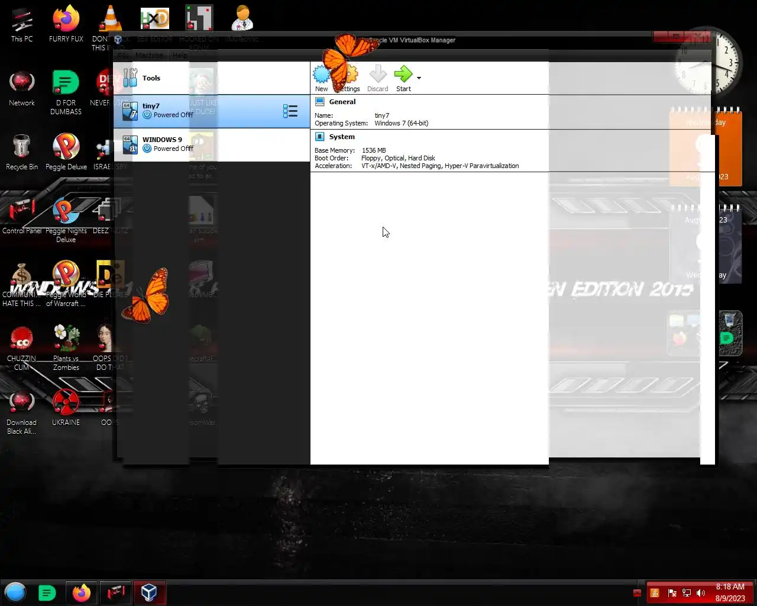Click the volume speaker tray icon
Image resolution: width=757 pixels, height=606 pixels.
pyautogui.click(x=701, y=593)
